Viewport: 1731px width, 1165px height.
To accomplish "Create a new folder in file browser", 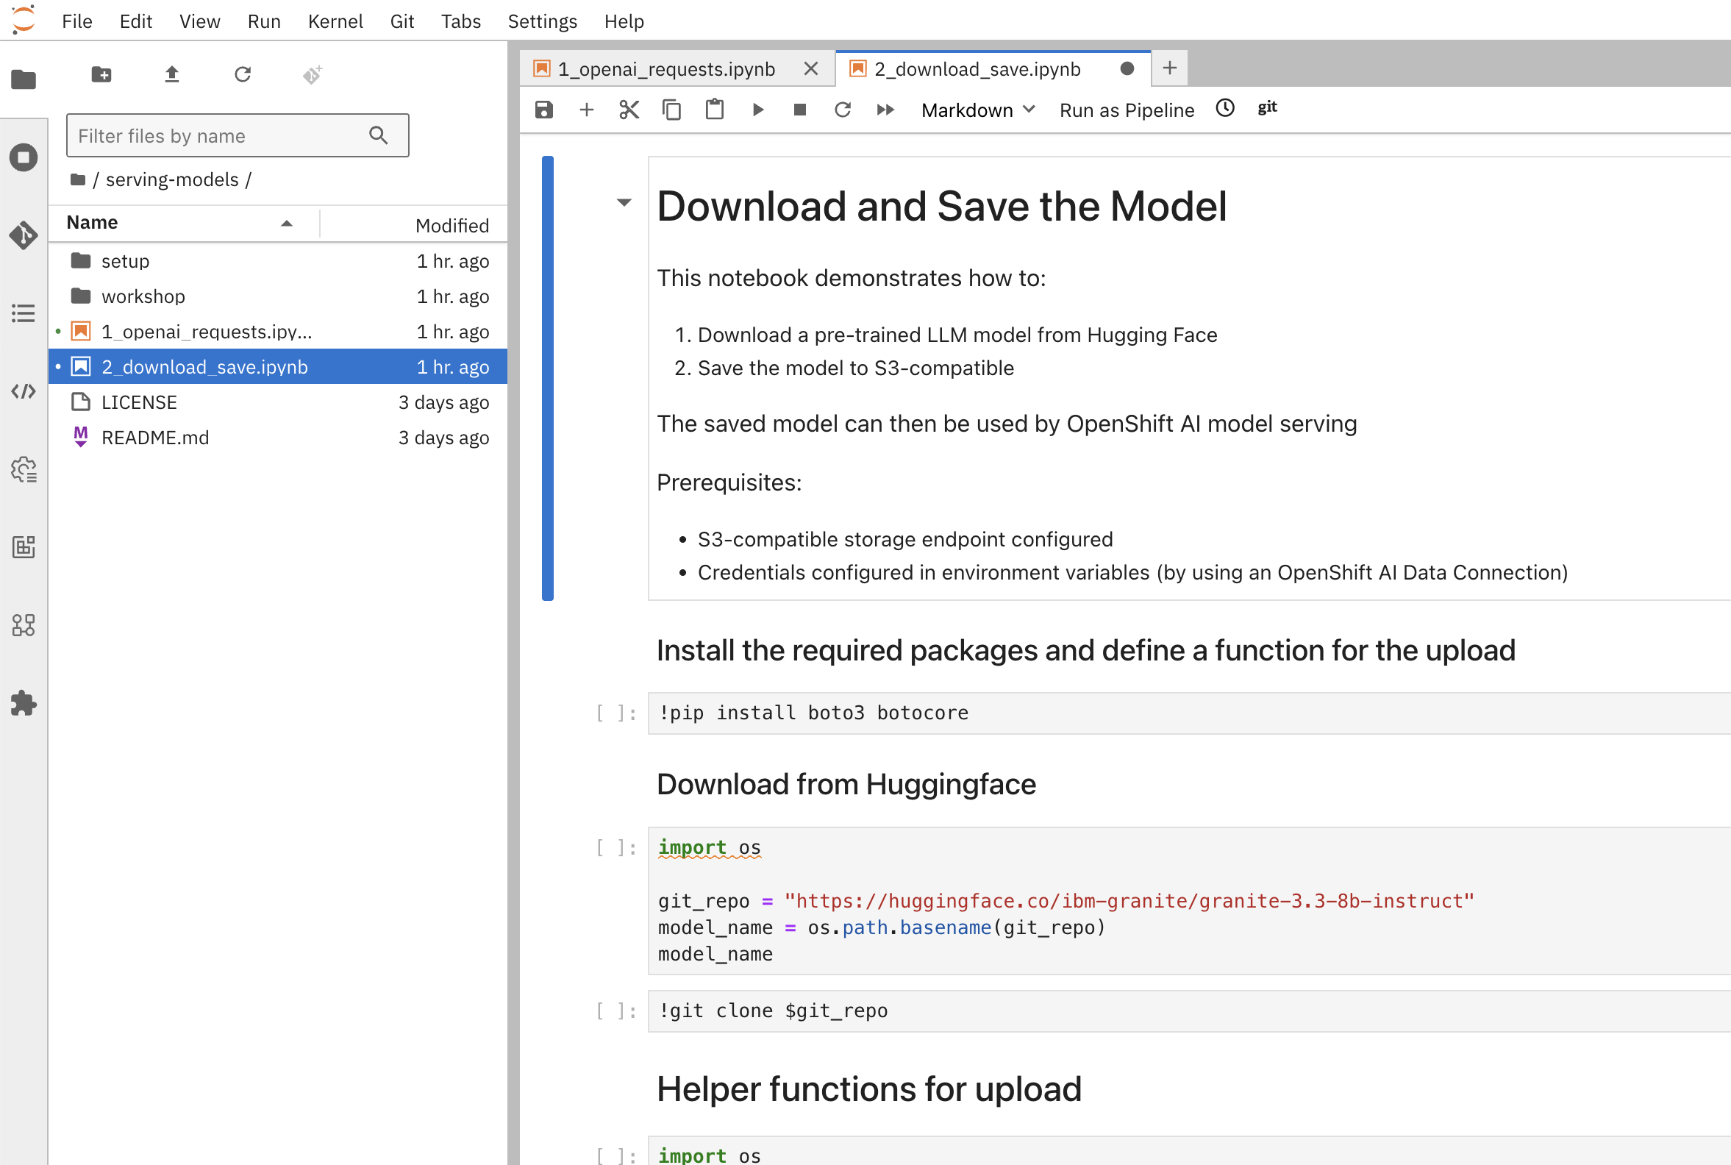I will pos(101,74).
